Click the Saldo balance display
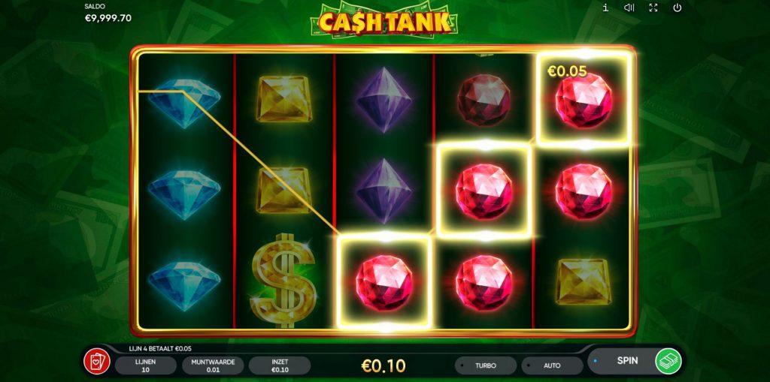The image size is (770, 382). [x=108, y=14]
